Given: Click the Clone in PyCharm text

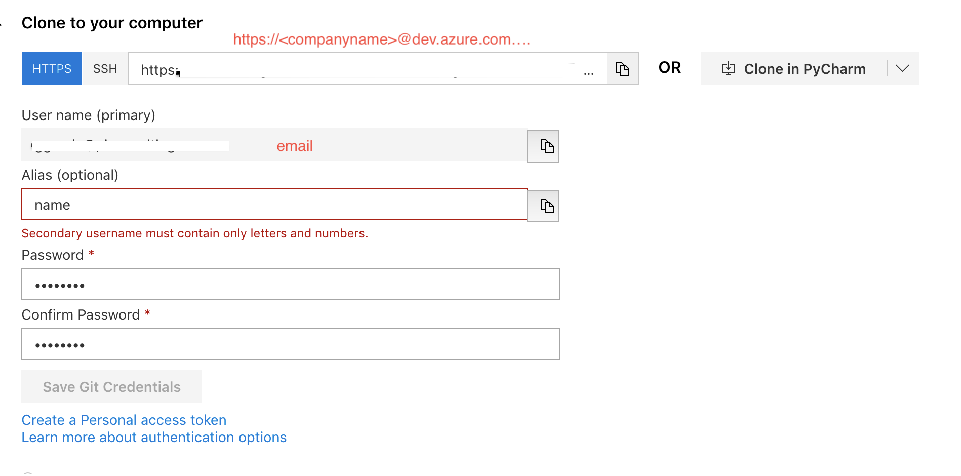Looking at the screenshot, I should tap(805, 69).
